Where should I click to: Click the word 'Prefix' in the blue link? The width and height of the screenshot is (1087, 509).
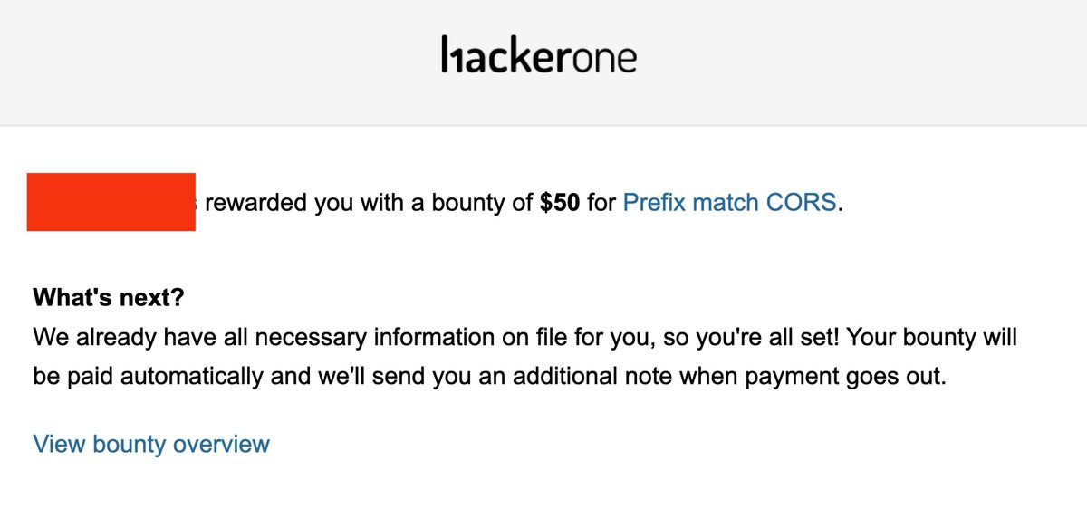654,202
